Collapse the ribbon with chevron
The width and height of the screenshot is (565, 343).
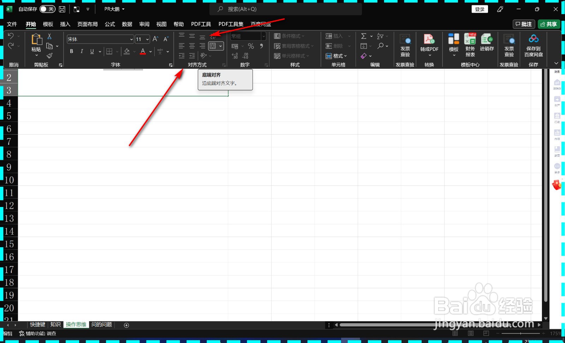[x=556, y=63]
